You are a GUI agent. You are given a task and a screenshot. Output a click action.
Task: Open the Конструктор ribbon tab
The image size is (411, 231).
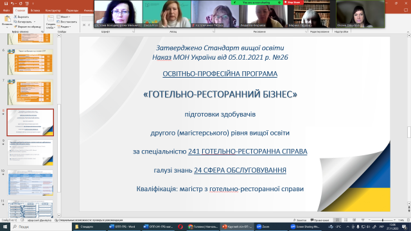click(x=53, y=10)
